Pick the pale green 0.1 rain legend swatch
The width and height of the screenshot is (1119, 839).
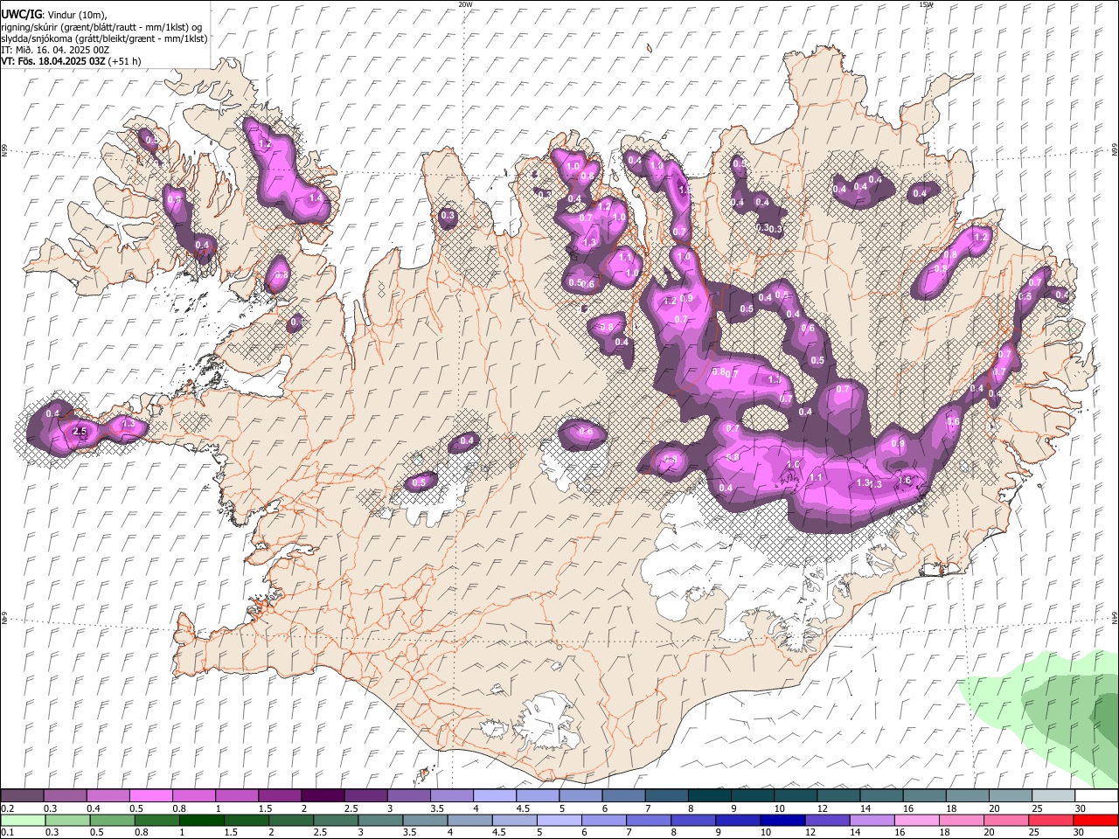[22, 820]
